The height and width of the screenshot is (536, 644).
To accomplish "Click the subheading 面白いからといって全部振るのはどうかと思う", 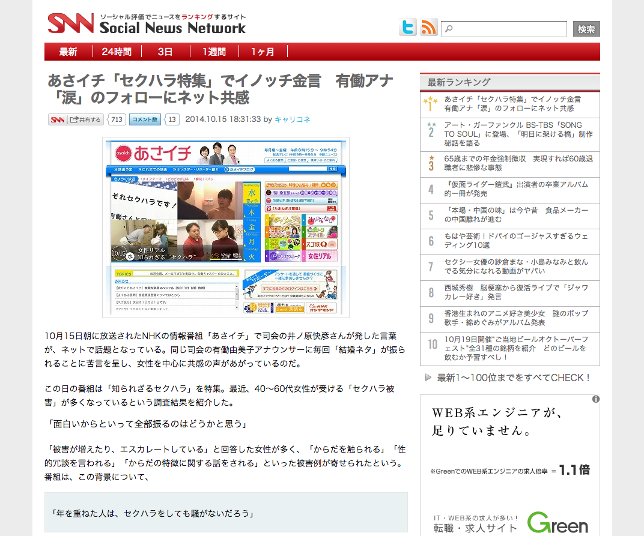I will coord(147,424).
